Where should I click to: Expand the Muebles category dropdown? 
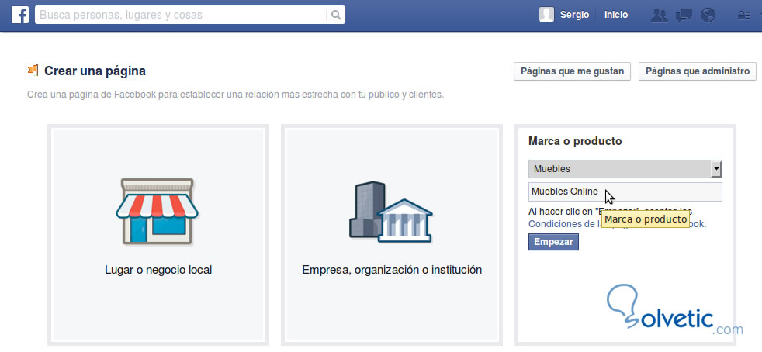click(625, 169)
